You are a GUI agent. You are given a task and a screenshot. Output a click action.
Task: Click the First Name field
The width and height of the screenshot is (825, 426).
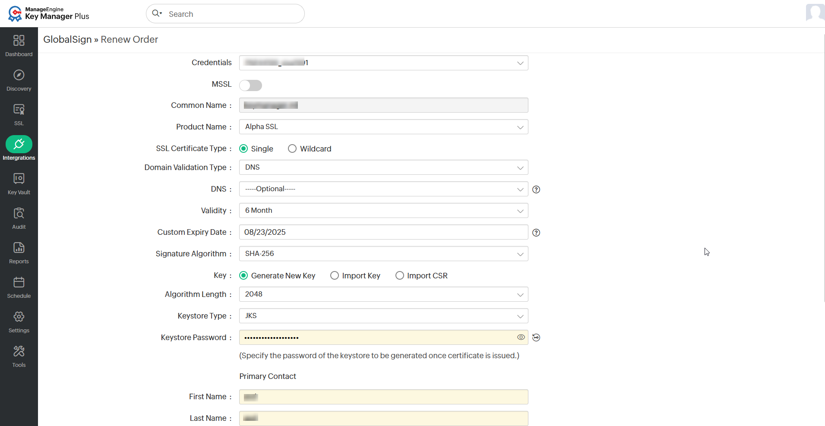pos(384,397)
